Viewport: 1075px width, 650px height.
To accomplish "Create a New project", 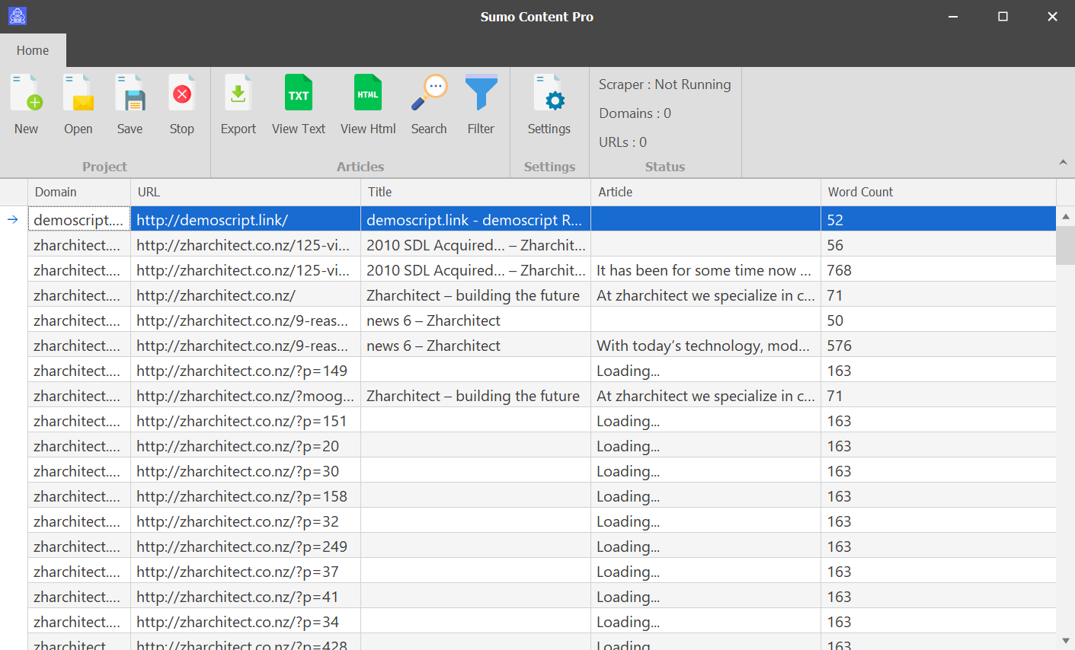I will click(26, 105).
